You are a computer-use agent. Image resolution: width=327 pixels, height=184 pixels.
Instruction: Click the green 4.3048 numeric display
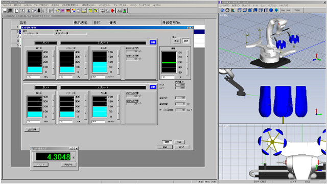(x=53, y=157)
